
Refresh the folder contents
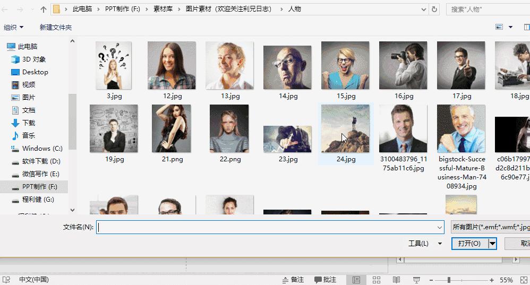tap(434, 10)
